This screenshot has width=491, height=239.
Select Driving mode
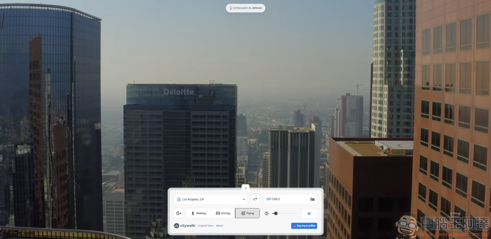pos(223,213)
